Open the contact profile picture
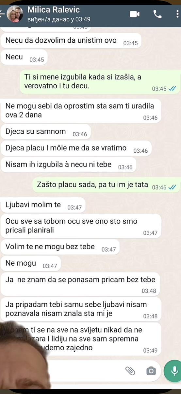 [x=15, y=14]
